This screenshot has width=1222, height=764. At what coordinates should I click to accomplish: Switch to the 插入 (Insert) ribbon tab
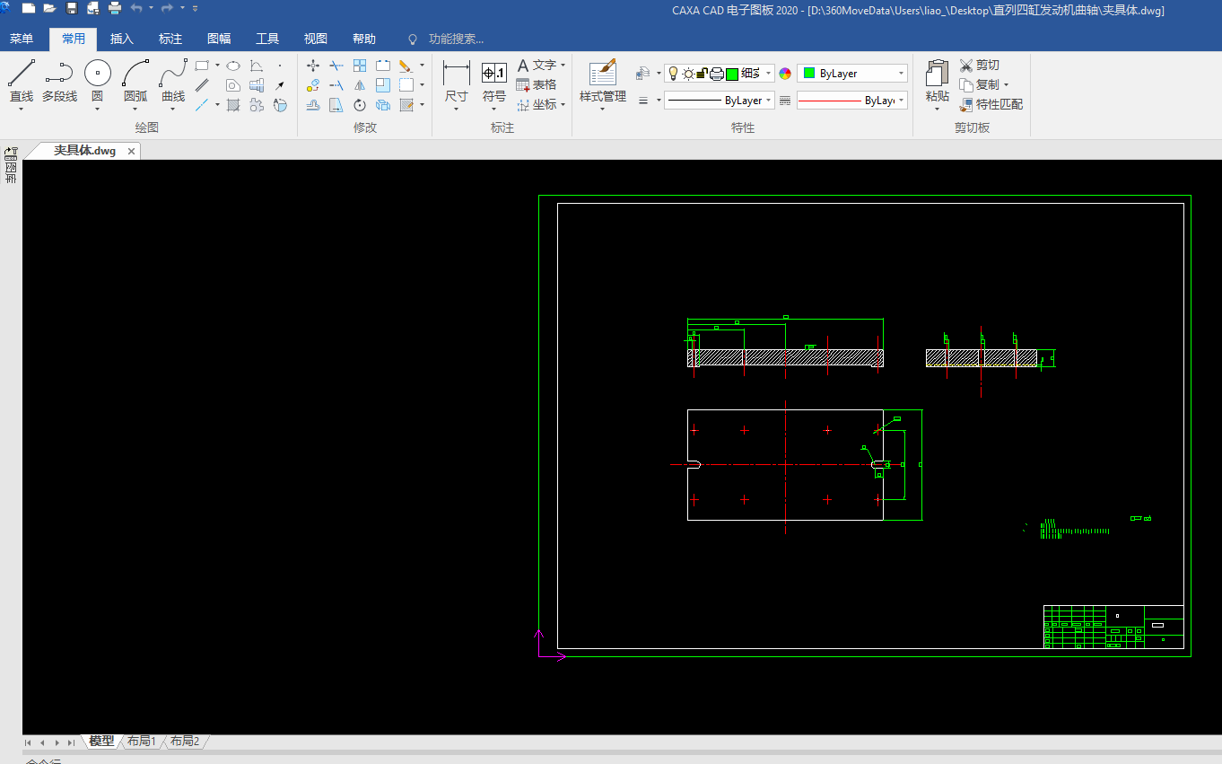[122, 39]
